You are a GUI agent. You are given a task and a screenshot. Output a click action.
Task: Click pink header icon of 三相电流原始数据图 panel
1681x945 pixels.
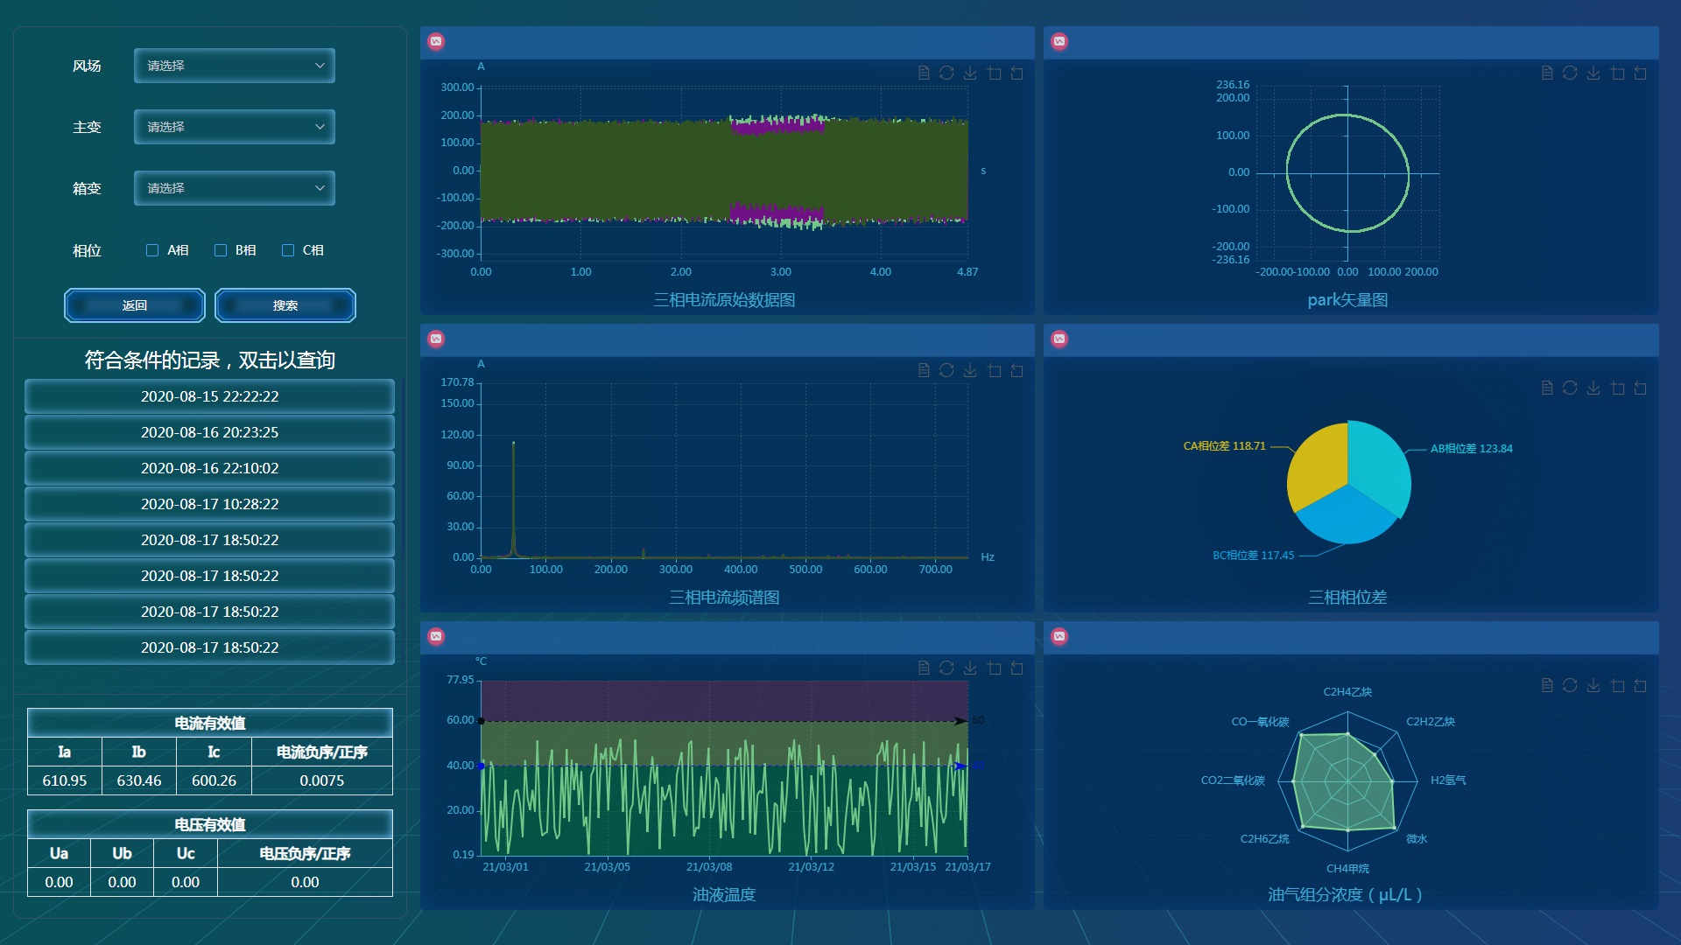[x=436, y=41]
